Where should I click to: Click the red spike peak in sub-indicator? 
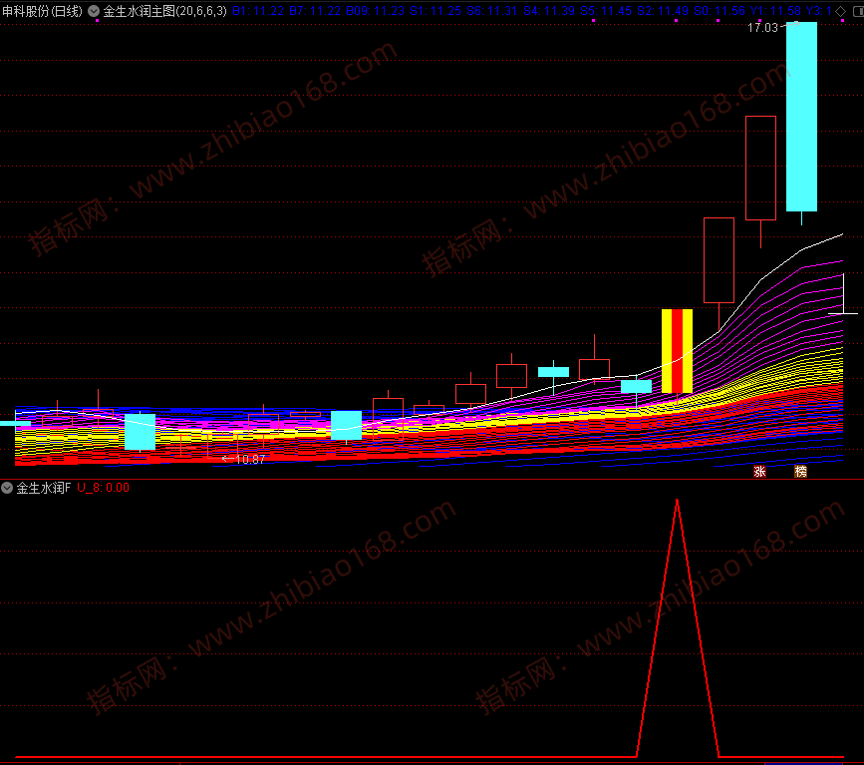pos(677,501)
